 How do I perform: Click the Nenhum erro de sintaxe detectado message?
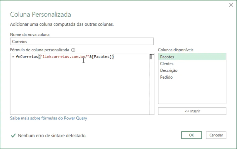(x=52, y=136)
